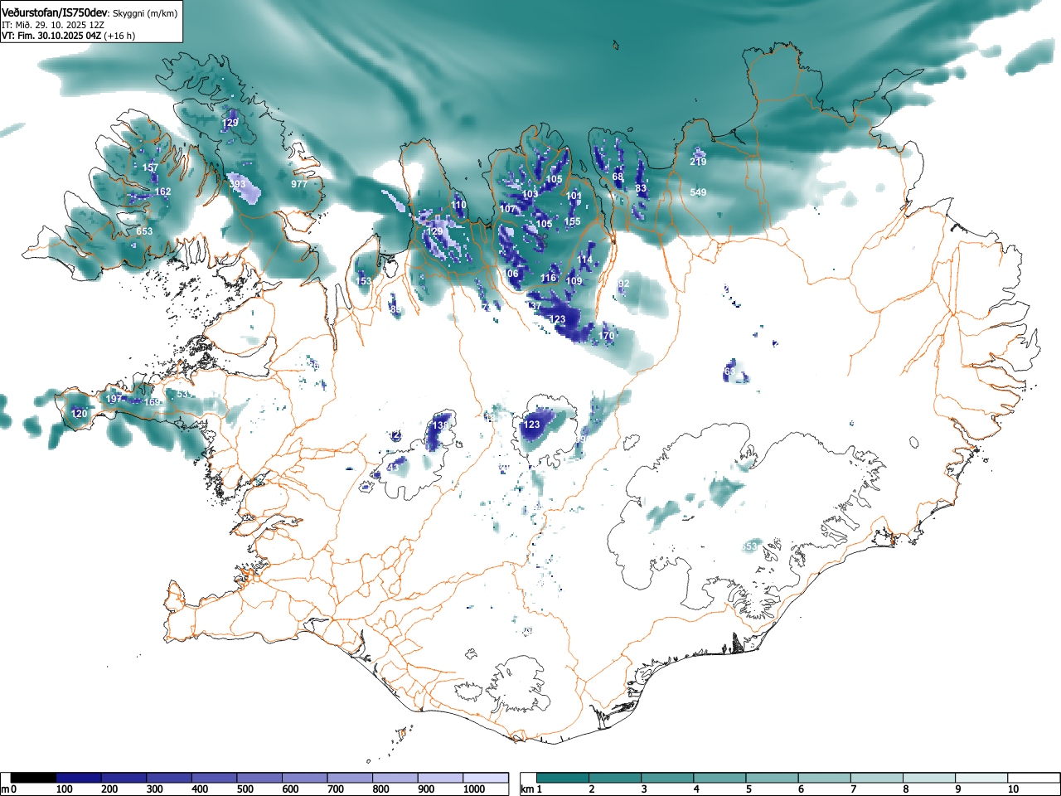Click the '219' value in the northeast

pyautogui.click(x=698, y=162)
